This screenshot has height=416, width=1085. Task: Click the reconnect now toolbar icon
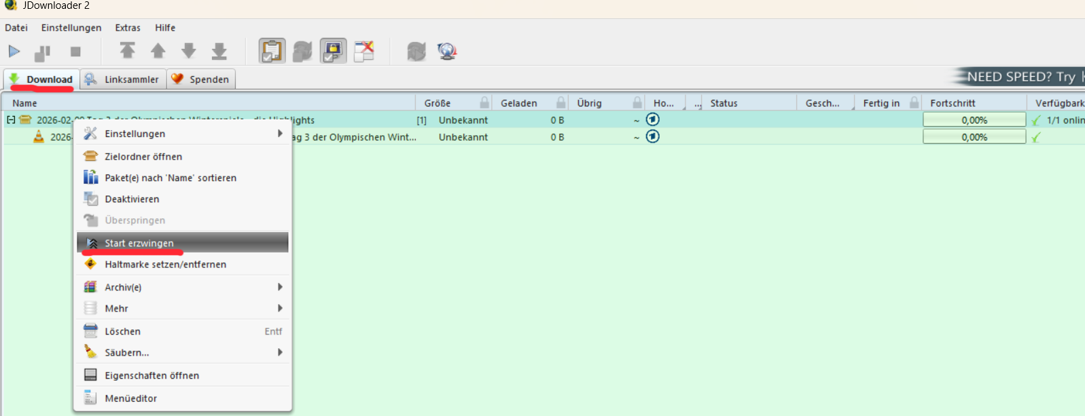416,51
